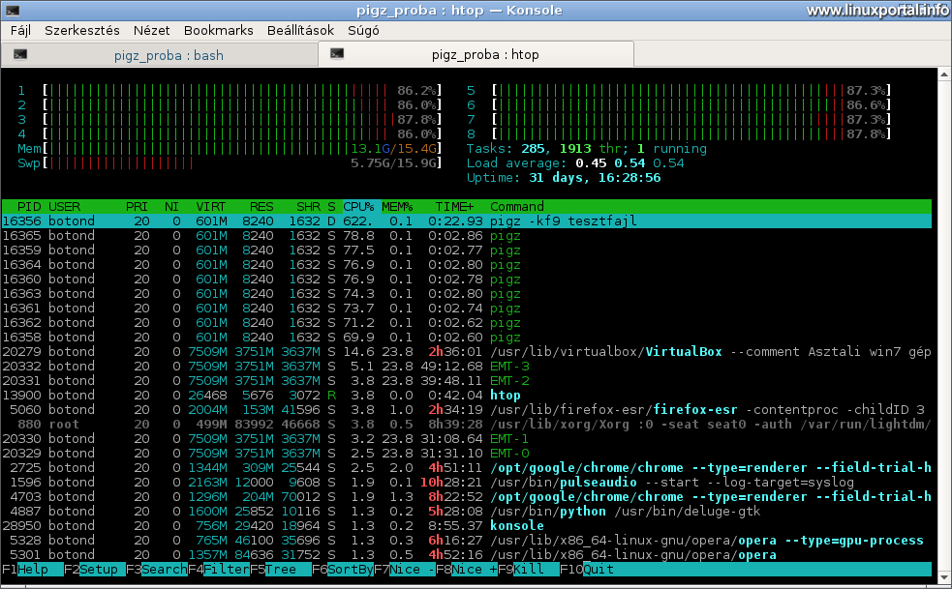Viewport: 952px width, 589px height.
Task: Select the Xorg root process row
Action: (x=466, y=425)
